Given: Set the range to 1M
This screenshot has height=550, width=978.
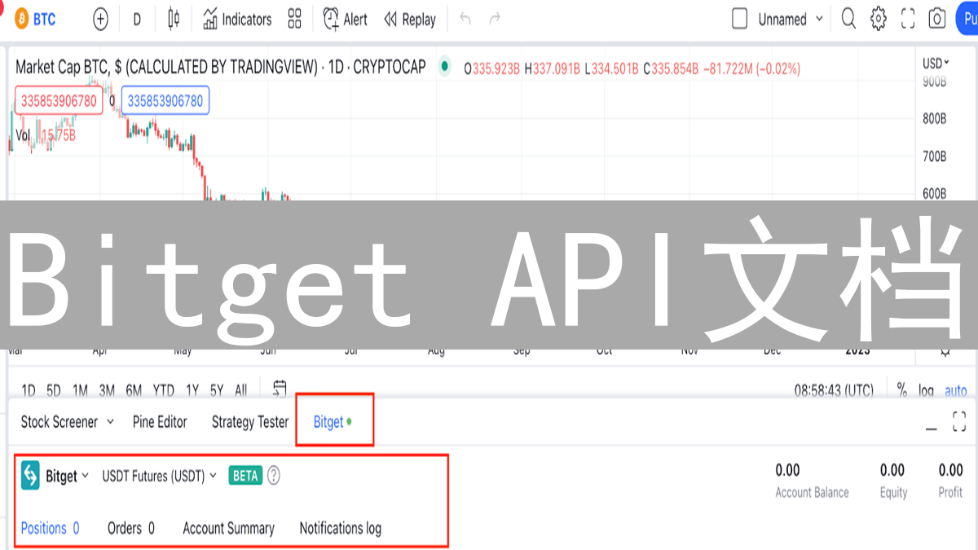Looking at the screenshot, I should point(80,390).
